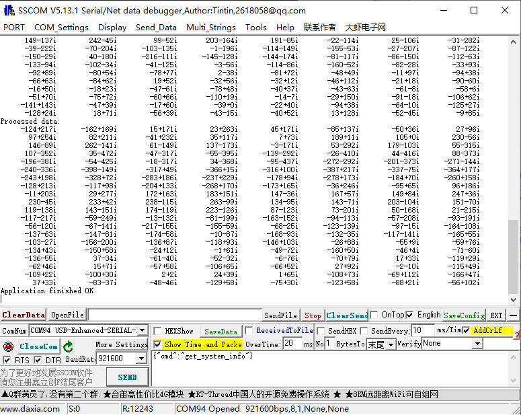Viewport: 521px width, 415px height.
Task: Click the green refresh ports icon
Action: pyautogui.click(x=68, y=346)
